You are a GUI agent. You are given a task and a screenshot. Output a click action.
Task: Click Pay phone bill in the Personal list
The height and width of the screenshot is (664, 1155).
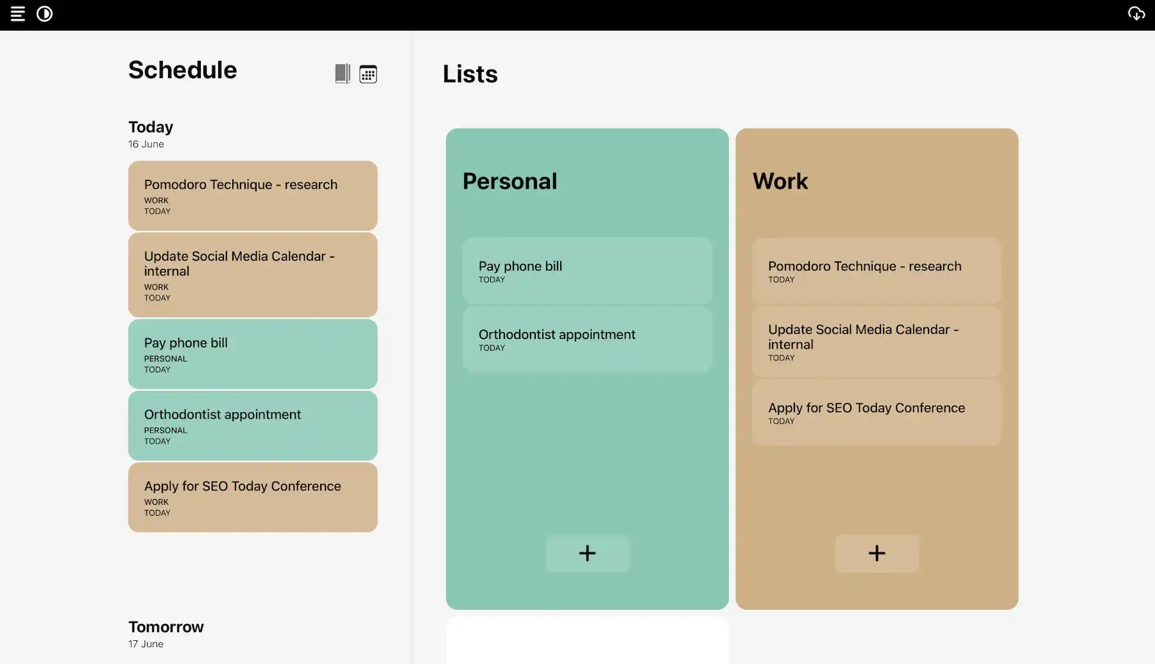click(x=587, y=271)
